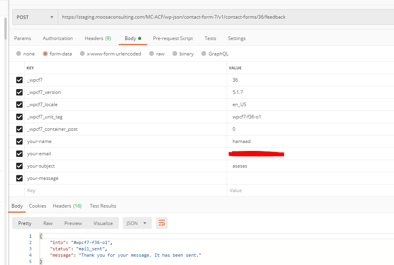Switch to the Visualize response view
Image resolution: width=394 pixels, height=265 pixels.
coord(103,223)
